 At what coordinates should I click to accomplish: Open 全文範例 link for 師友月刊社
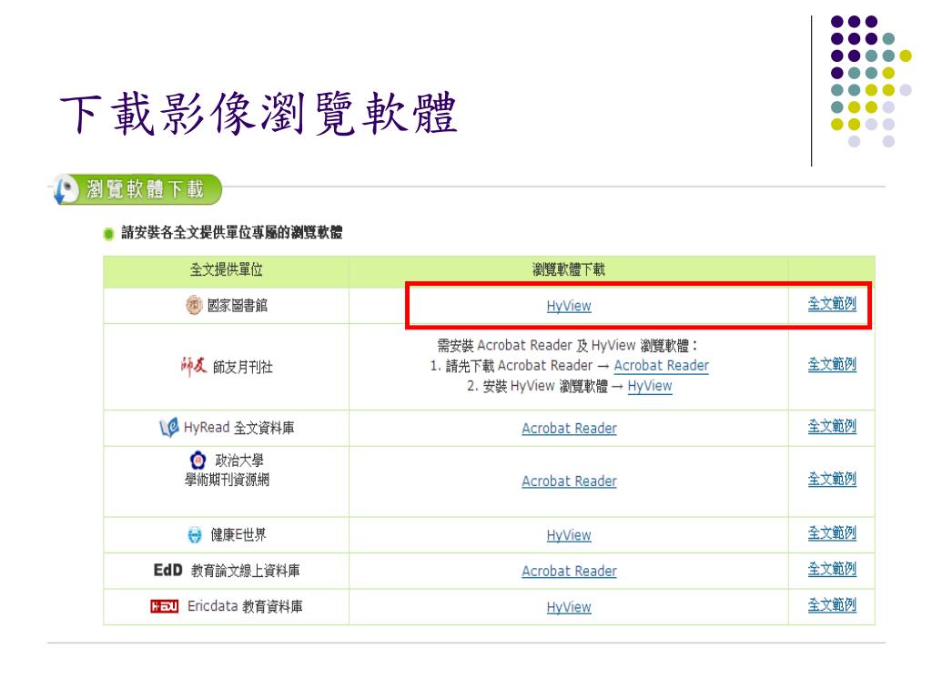click(832, 364)
